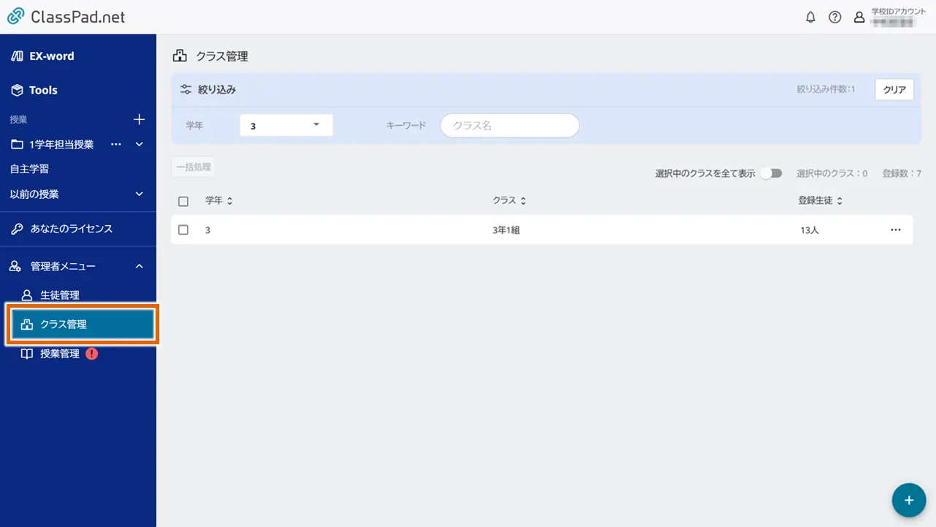Open 授業管理 in the sidebar

click(60, 354)
